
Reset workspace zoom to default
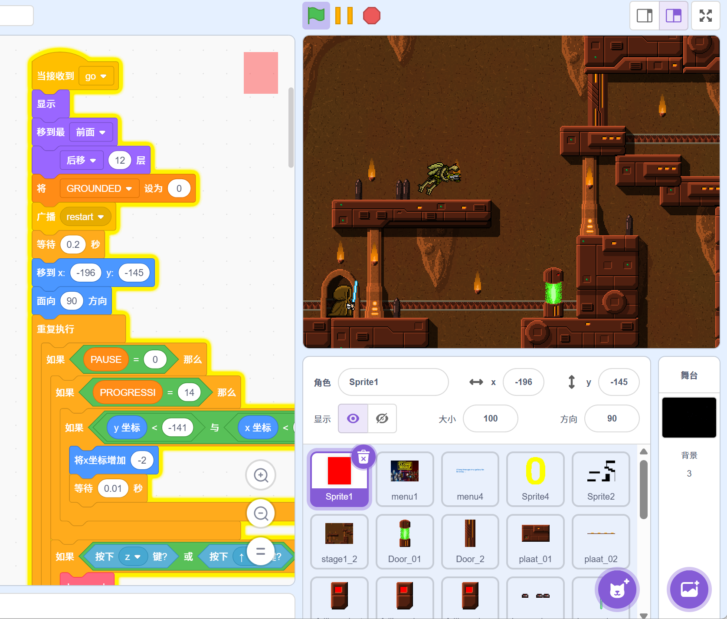tap(261, 551)
